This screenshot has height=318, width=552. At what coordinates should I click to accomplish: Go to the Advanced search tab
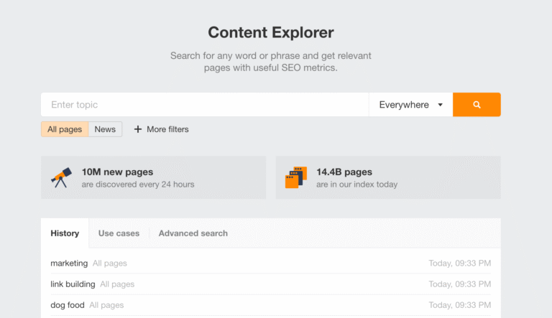point(193,233)
